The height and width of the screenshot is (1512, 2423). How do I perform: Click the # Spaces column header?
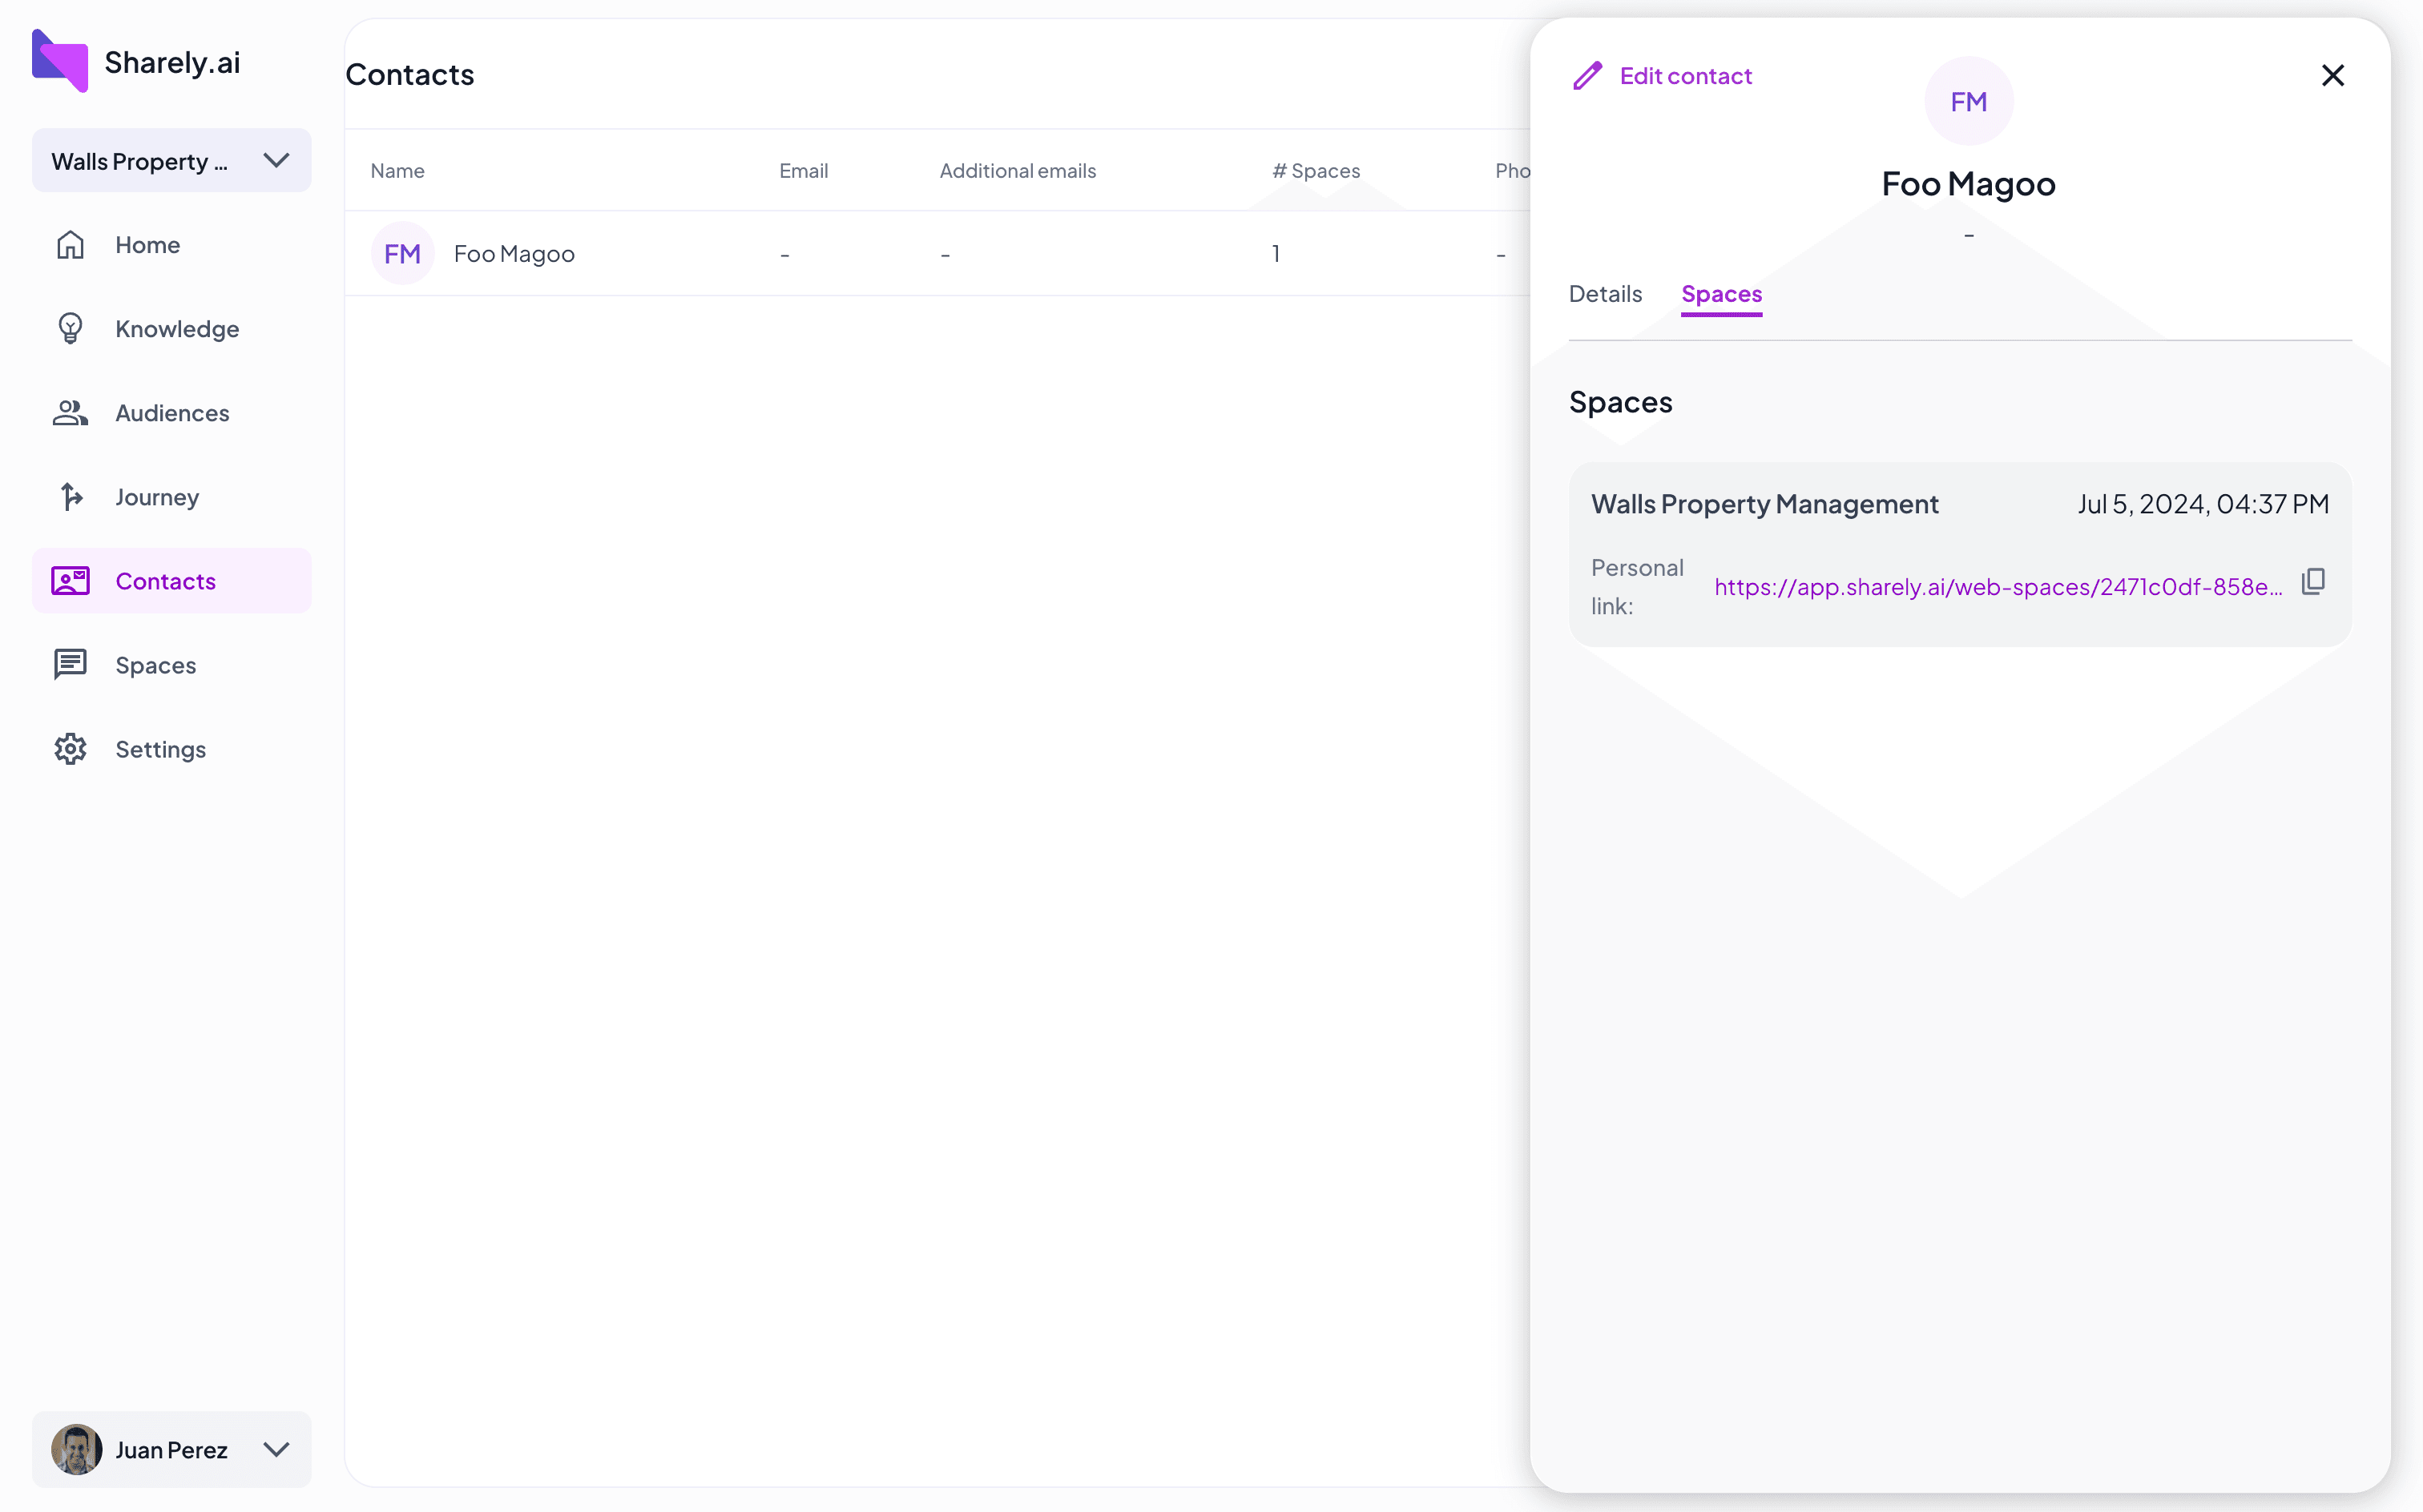[1316, 171]
